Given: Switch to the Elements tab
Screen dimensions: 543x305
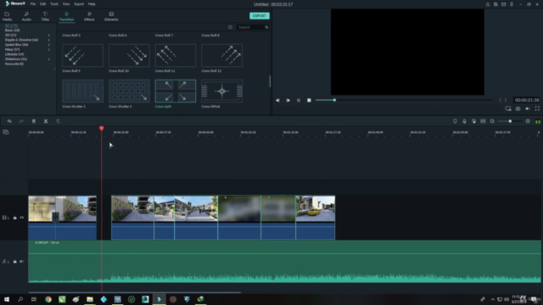Looking at the screenshot, I should (111, 16).
